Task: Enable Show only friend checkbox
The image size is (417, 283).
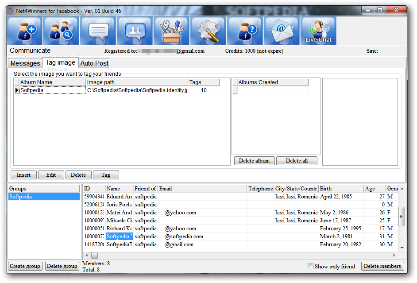Action: (310, 266)
